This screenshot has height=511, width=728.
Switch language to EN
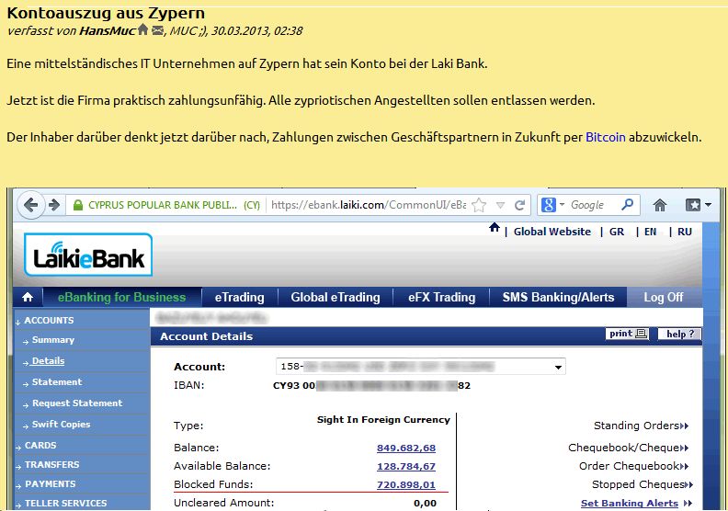click(x=650, y=232)
